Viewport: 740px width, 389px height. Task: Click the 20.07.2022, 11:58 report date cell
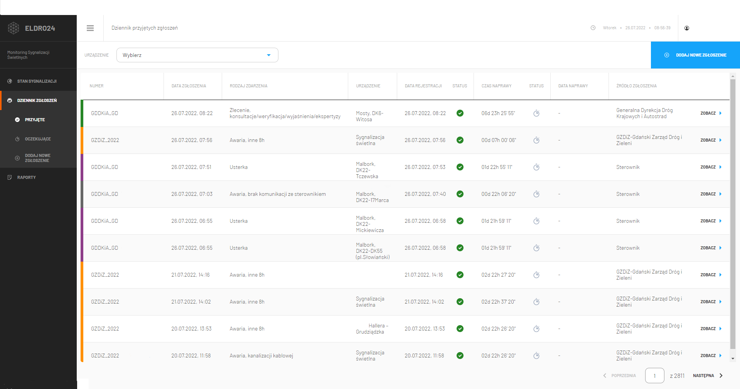[x=191, y=356]
